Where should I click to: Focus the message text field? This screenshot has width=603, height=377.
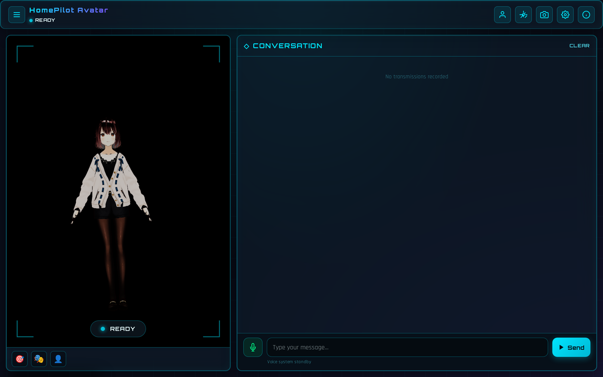408,347
